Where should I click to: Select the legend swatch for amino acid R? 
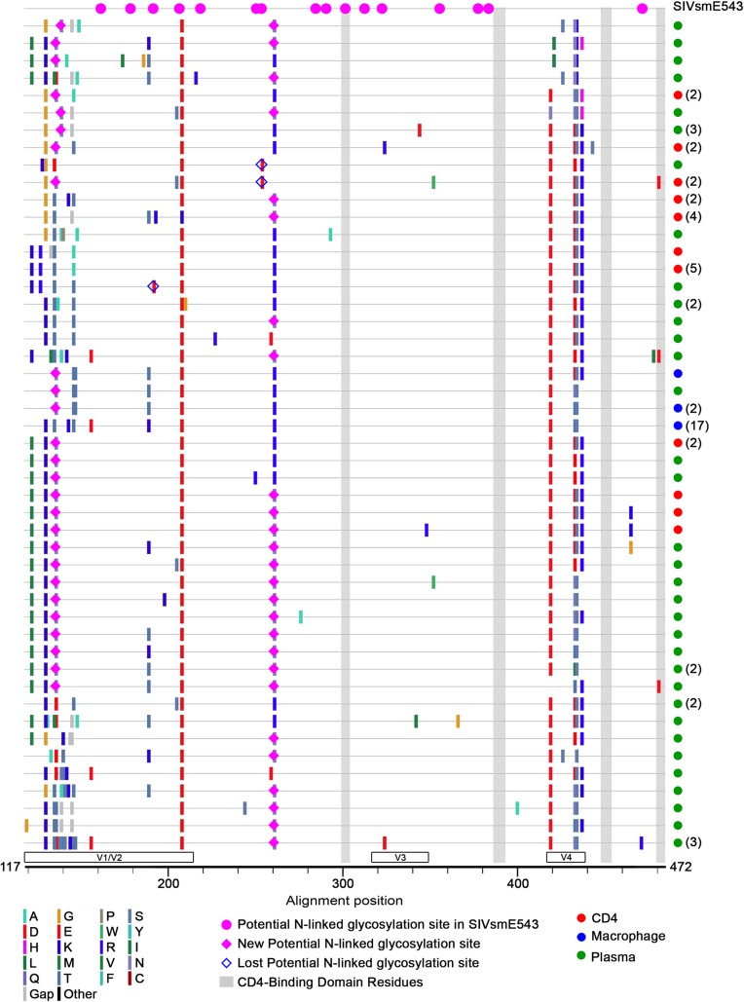pyautogui.click(x=101, y=947)
